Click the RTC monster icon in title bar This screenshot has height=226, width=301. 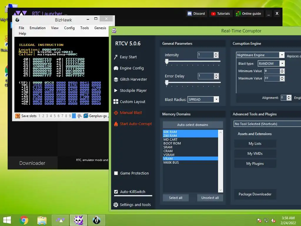pos(114,31)
